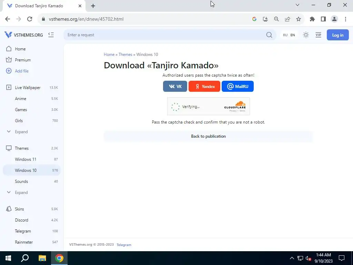Sign in with Yandex button
This screenshot has width=353, height=265.
click(x=204, y=86)
